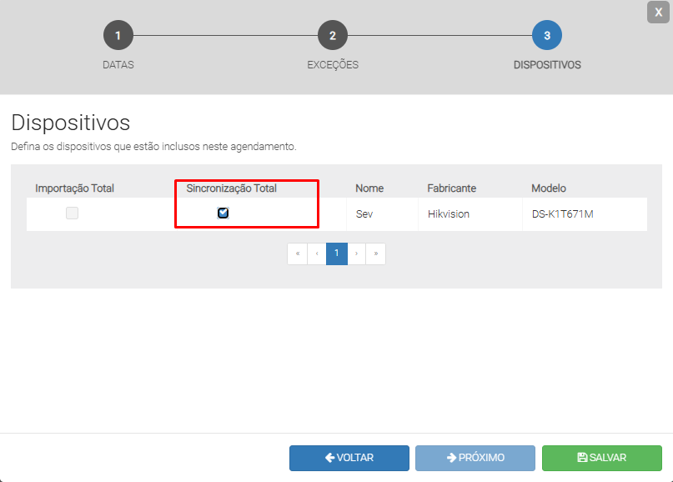Select the DISPOSITIVOS step label

pyautogui.click(x=547, y=65)
